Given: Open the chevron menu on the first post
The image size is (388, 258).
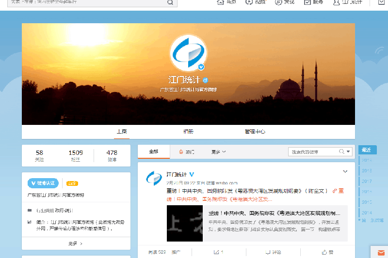Looking at the screenshot, I should (345, 171).
